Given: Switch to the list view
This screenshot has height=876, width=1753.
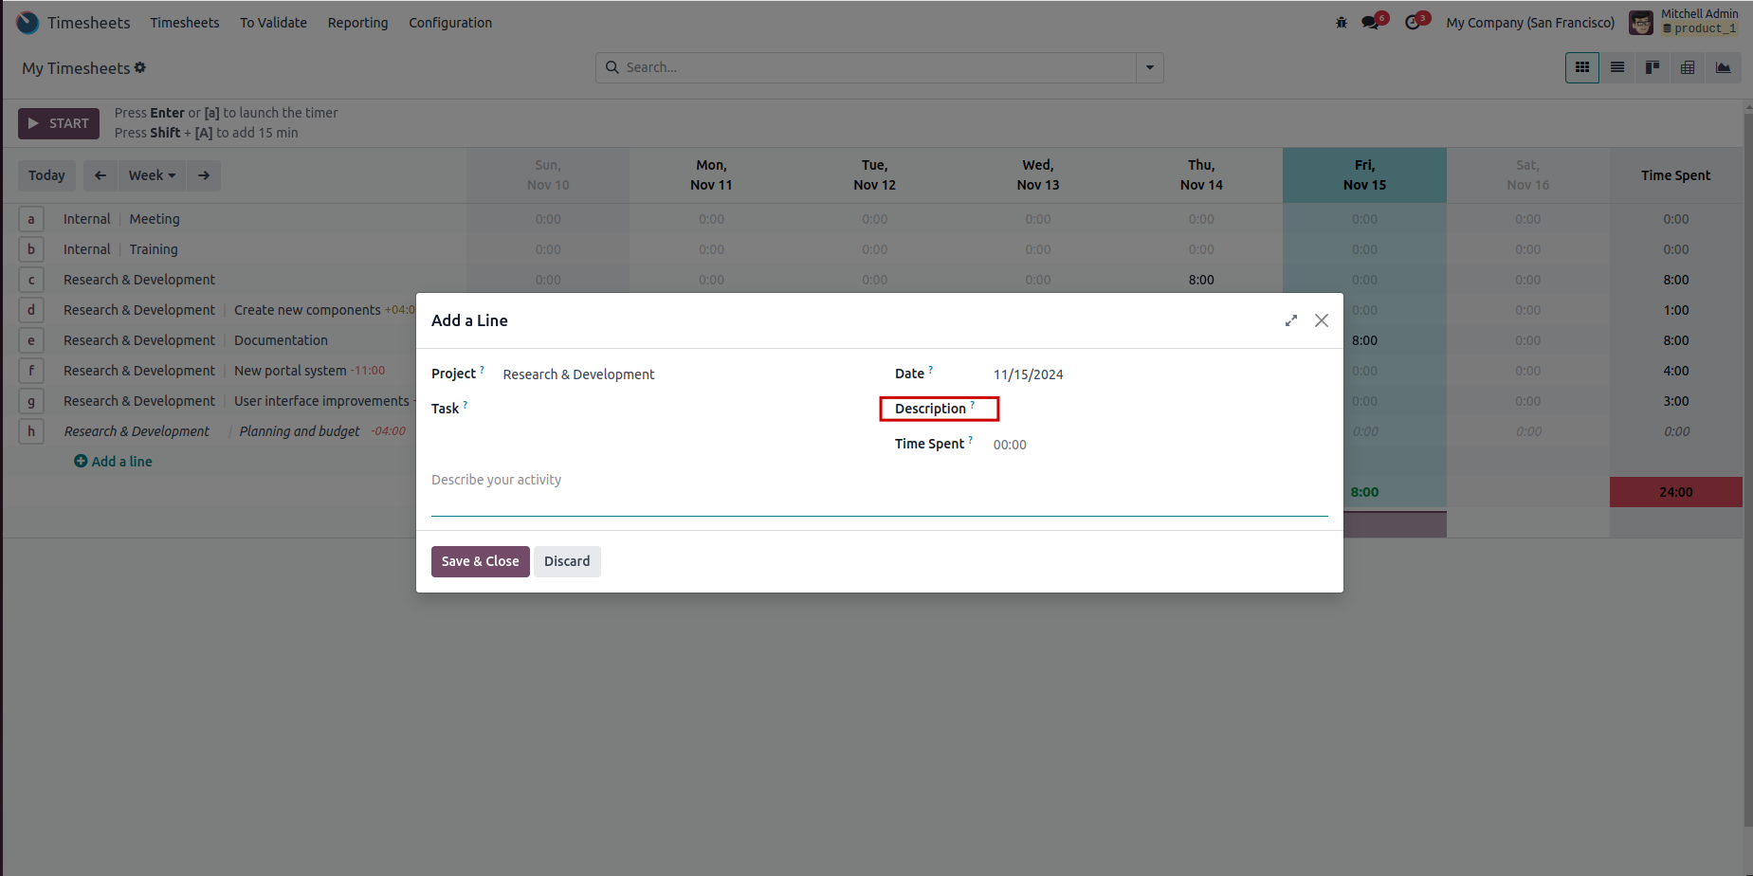Looking at the screenshot, I should [1617, 67].
